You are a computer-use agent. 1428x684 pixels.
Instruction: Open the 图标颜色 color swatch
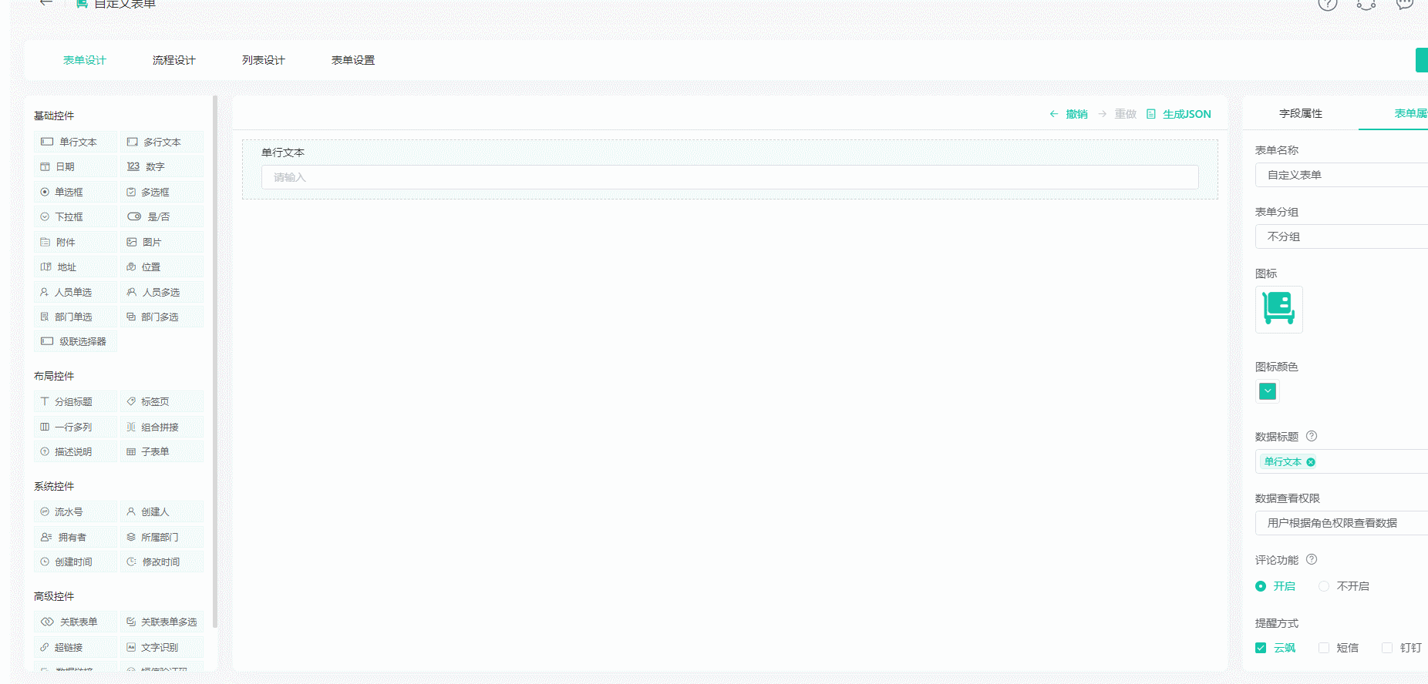1268,391
